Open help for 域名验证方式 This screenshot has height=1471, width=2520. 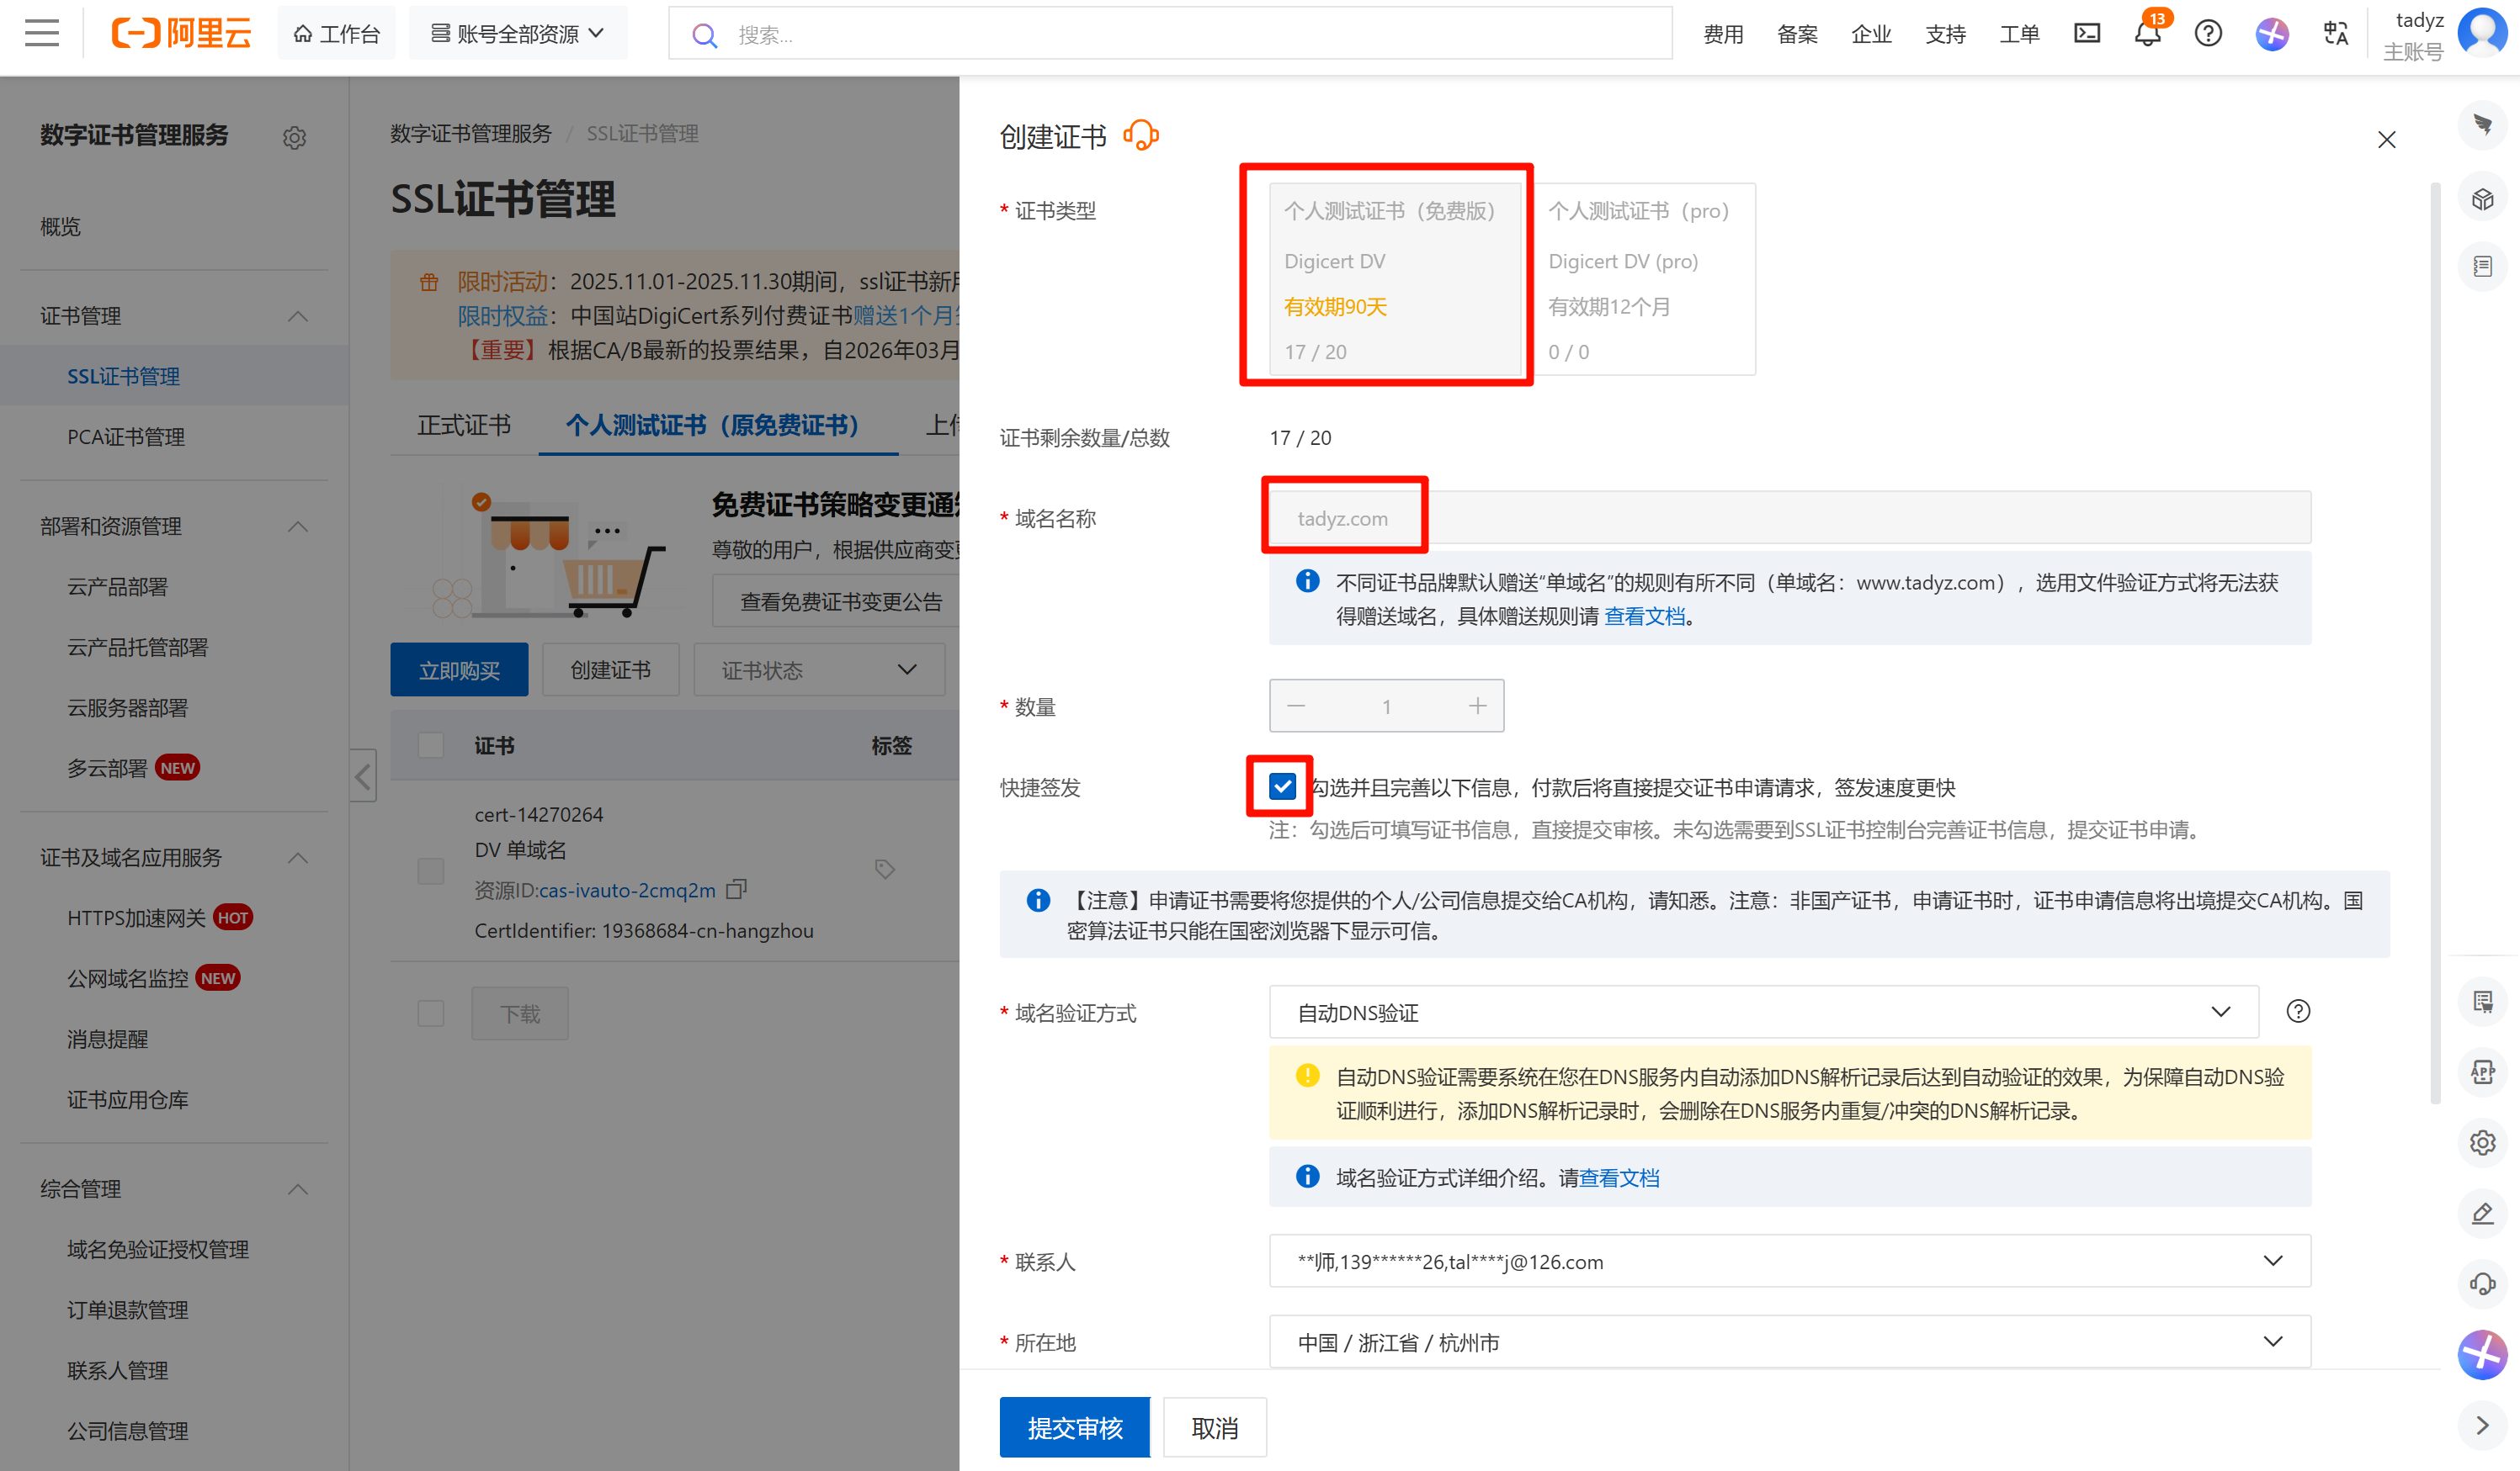(2298, 1011)
